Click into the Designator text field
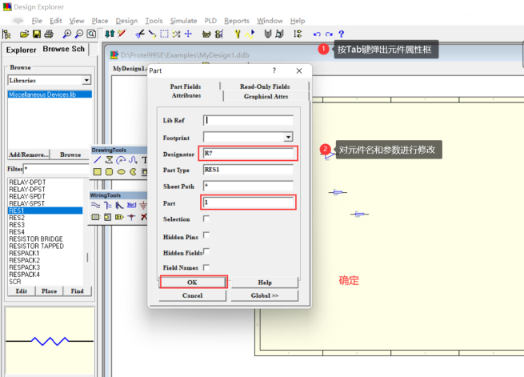524x377 pixels. pyautogui.click(x=249, y=153)
